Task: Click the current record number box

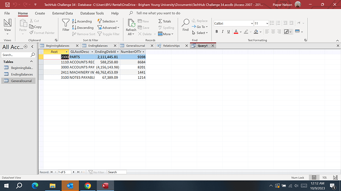Action: coord(64,172)
